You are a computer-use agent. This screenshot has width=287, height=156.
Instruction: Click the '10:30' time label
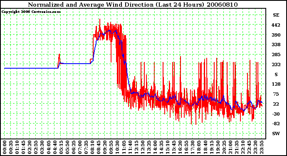coord(117,147)
